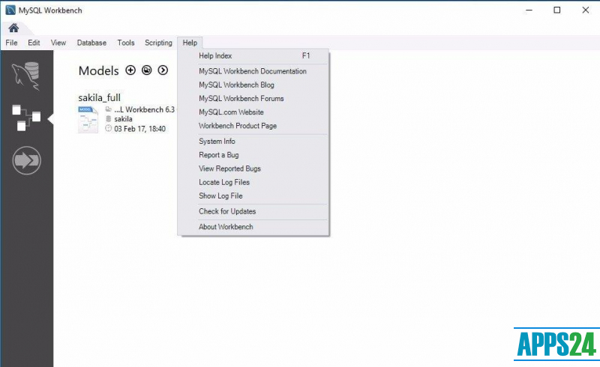Create a new model with plus icon
600x367 pixels.
(130, 70)
